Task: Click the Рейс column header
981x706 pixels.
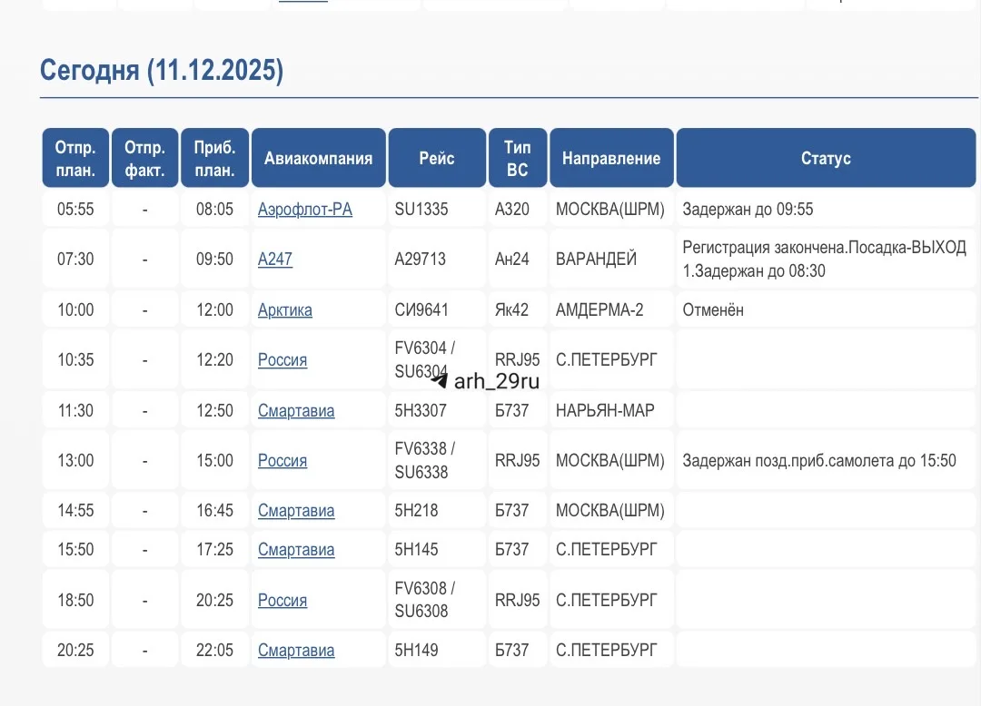Action: pyautogui.click(x=437, y=158)
